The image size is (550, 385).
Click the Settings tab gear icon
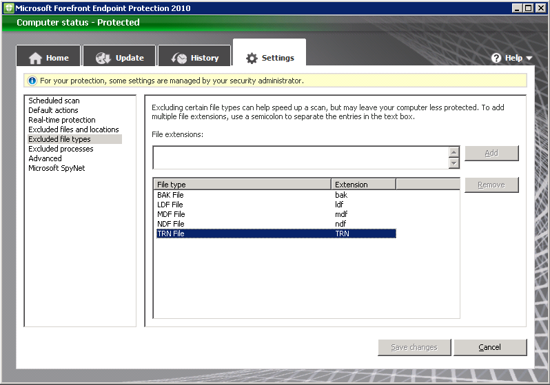point(252,59)
